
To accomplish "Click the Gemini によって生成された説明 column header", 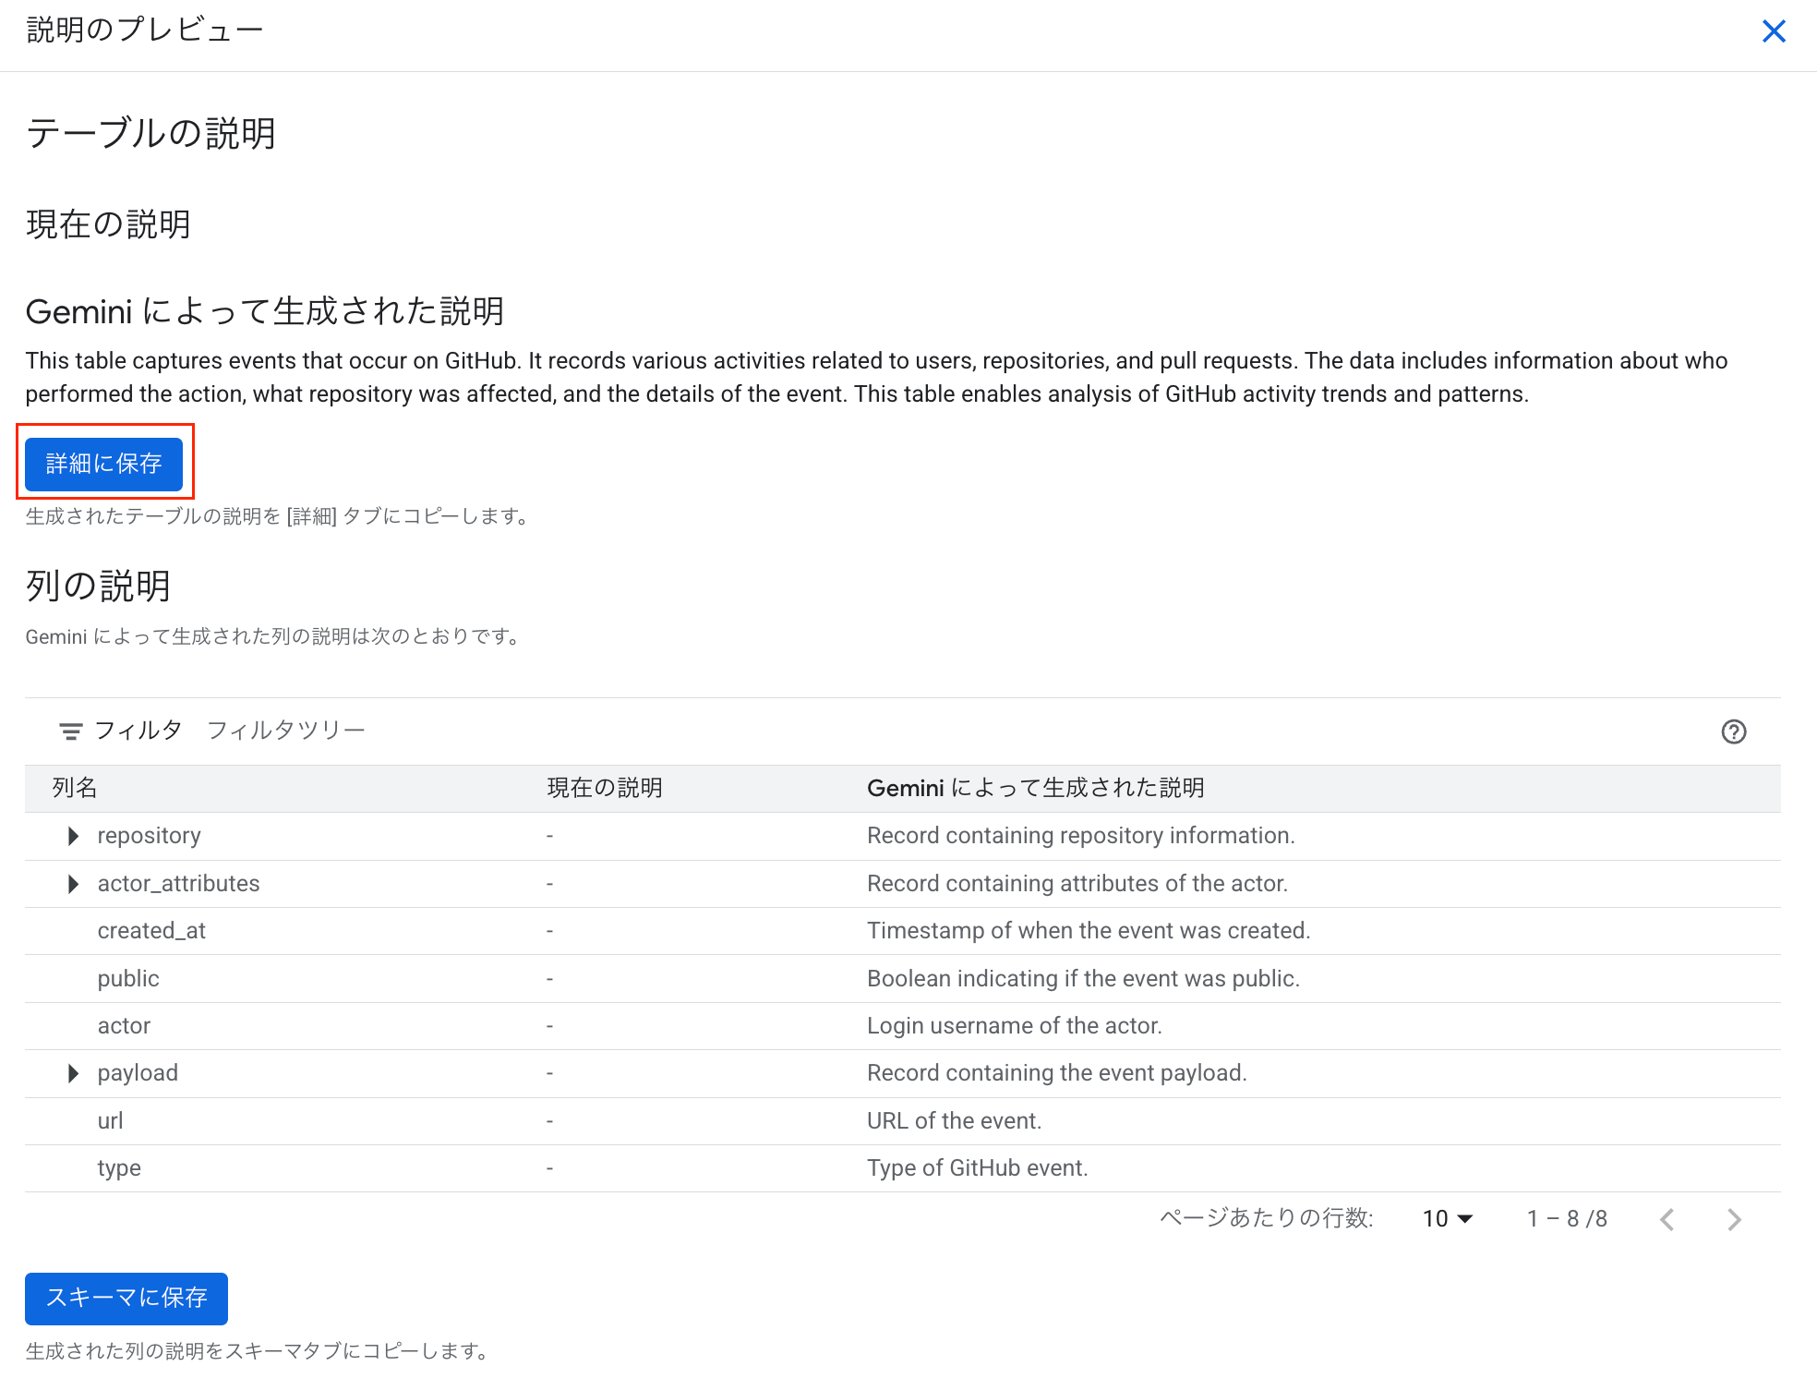I will click(1036, 788).
